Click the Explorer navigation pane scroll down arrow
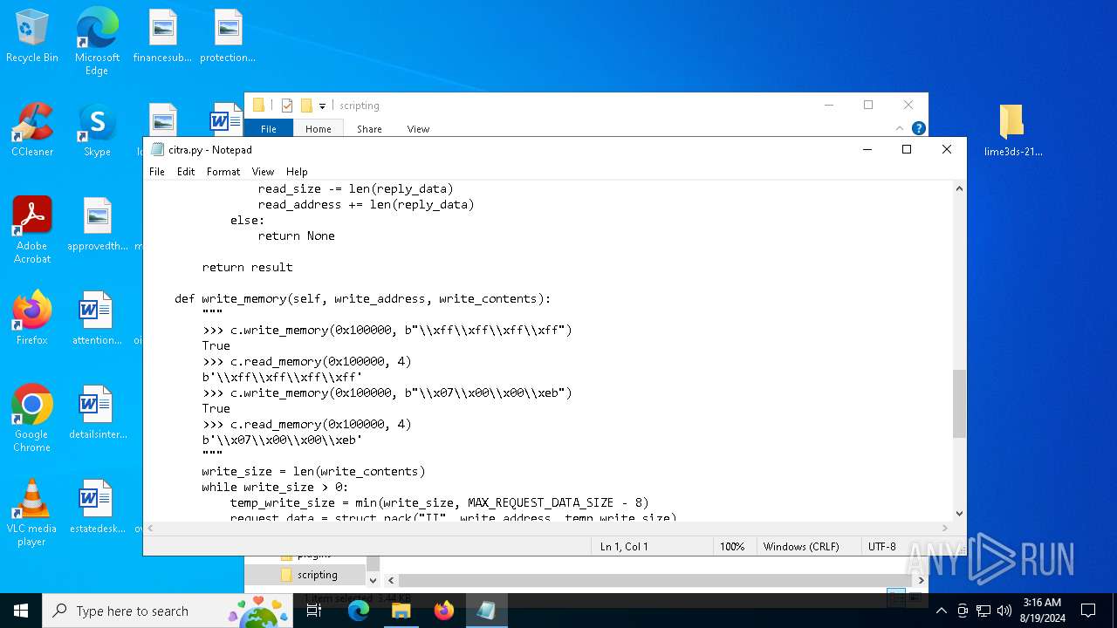 pos(373,580)
